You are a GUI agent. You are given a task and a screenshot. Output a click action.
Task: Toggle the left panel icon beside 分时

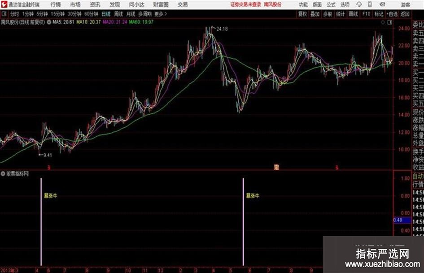[4, 13]
